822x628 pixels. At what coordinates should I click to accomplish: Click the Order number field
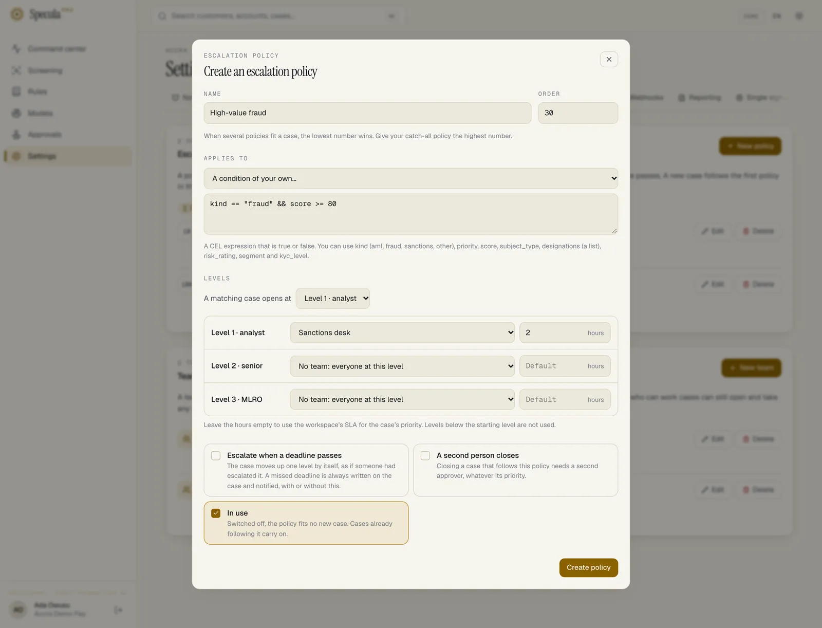click(578, 113)
